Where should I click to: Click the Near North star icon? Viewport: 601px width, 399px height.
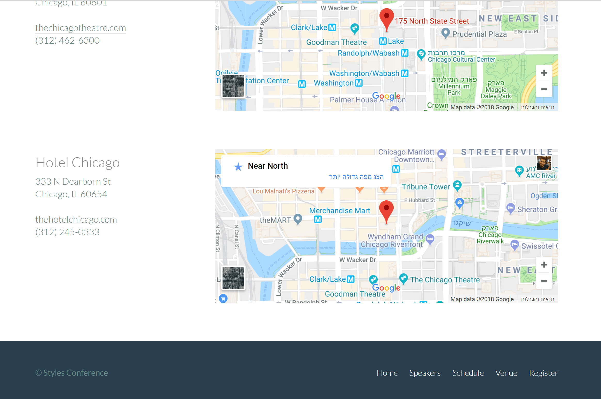[238, 167]
